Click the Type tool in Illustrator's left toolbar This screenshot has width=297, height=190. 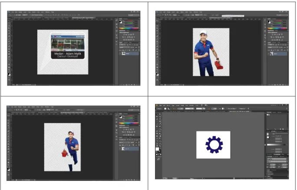160,119
